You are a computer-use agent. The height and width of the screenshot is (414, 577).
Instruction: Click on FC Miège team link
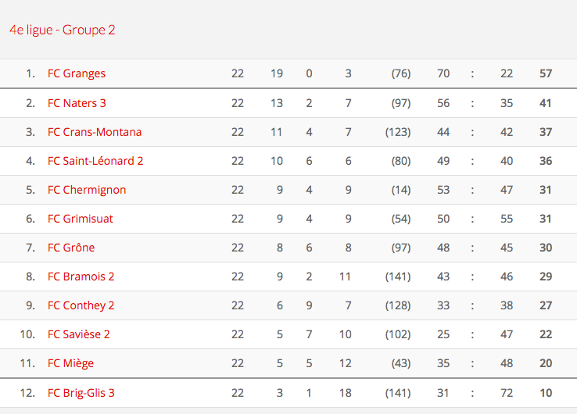[71, 363]
